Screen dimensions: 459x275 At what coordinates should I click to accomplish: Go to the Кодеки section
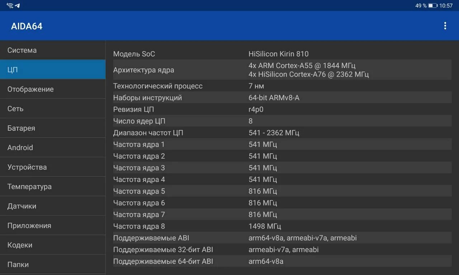[x=53, y=245]
